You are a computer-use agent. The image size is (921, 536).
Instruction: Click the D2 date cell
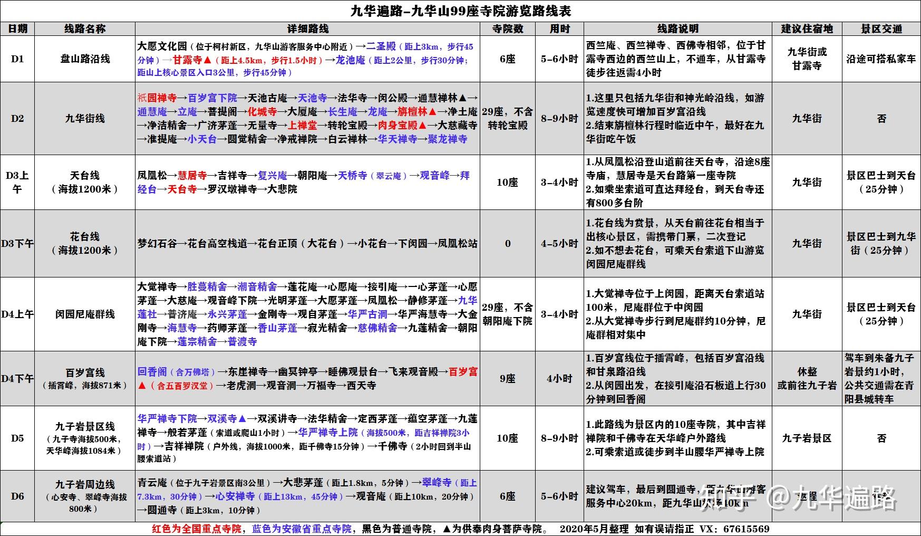pos(17,119)
